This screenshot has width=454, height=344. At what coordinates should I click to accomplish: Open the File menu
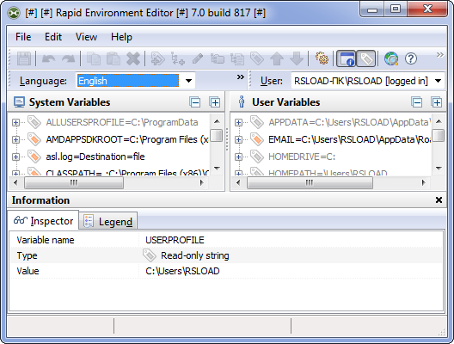(x=23, y=37)
